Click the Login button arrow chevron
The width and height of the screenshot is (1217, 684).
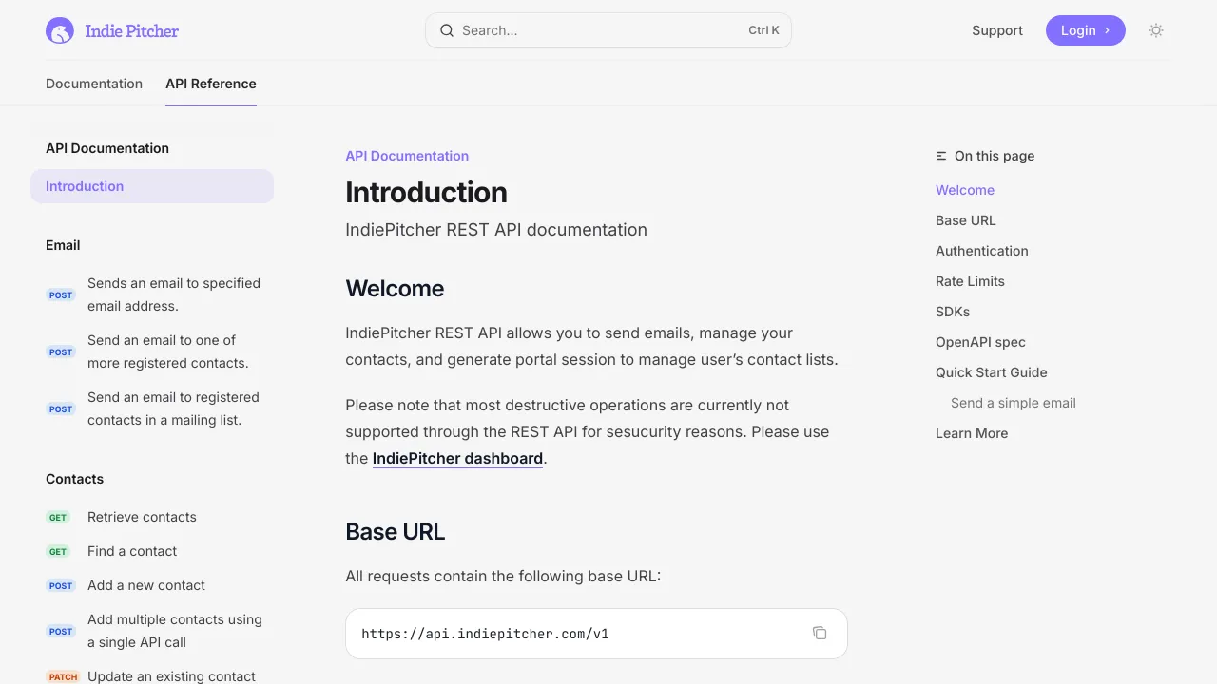pyautogui.click(x=1108, y=30)
